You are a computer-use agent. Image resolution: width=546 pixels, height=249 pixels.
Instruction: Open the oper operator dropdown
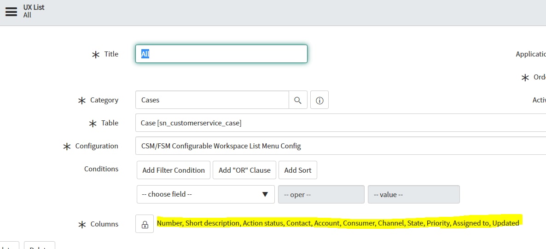[321, 194]
